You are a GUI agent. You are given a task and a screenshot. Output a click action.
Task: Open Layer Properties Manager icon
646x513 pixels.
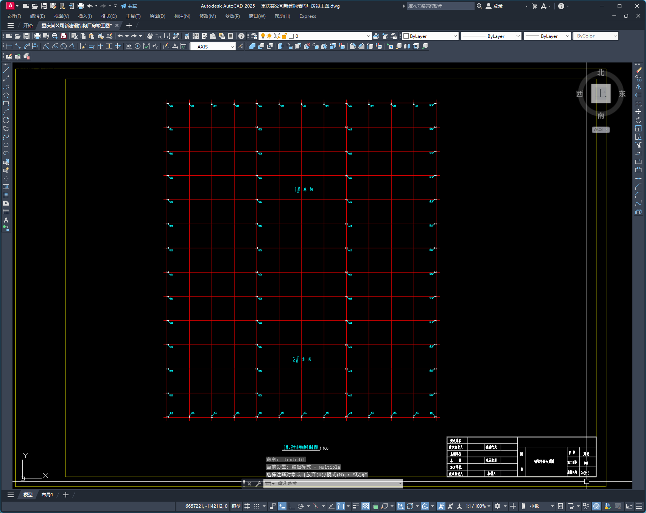coord(254,36)
